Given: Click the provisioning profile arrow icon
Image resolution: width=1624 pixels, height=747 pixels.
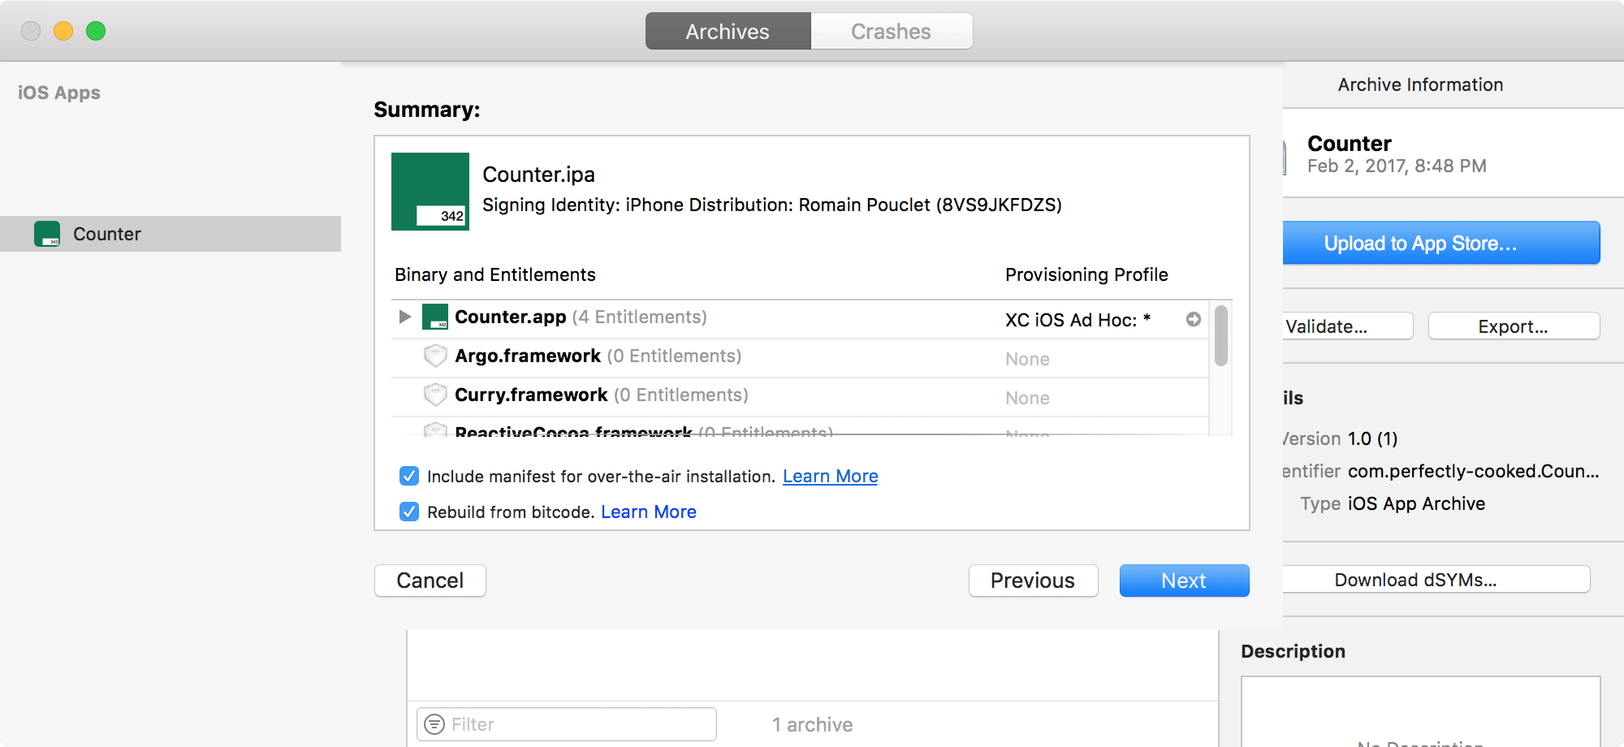Looking at the screenshot, I should point(1193,319).
